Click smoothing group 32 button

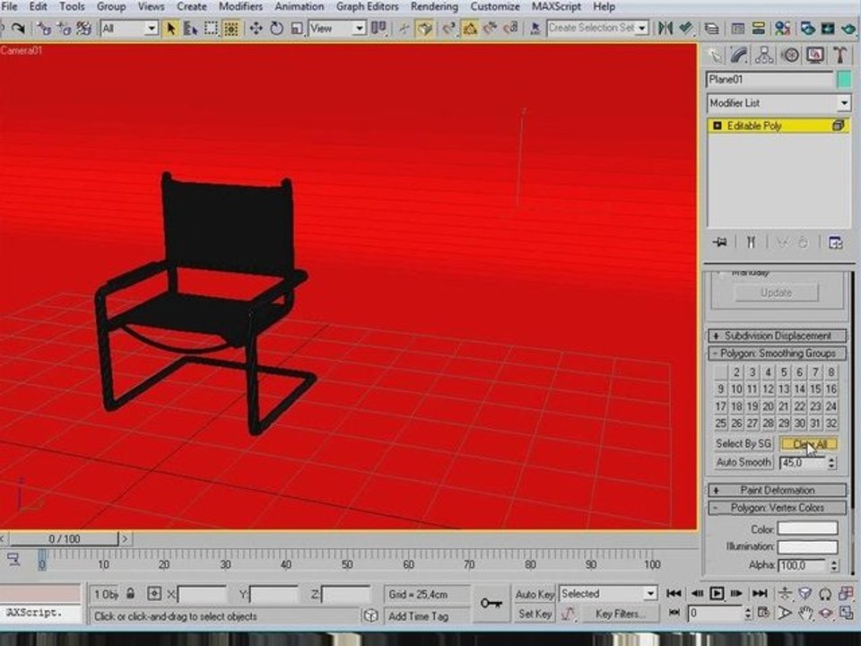[x=831, y=423]
